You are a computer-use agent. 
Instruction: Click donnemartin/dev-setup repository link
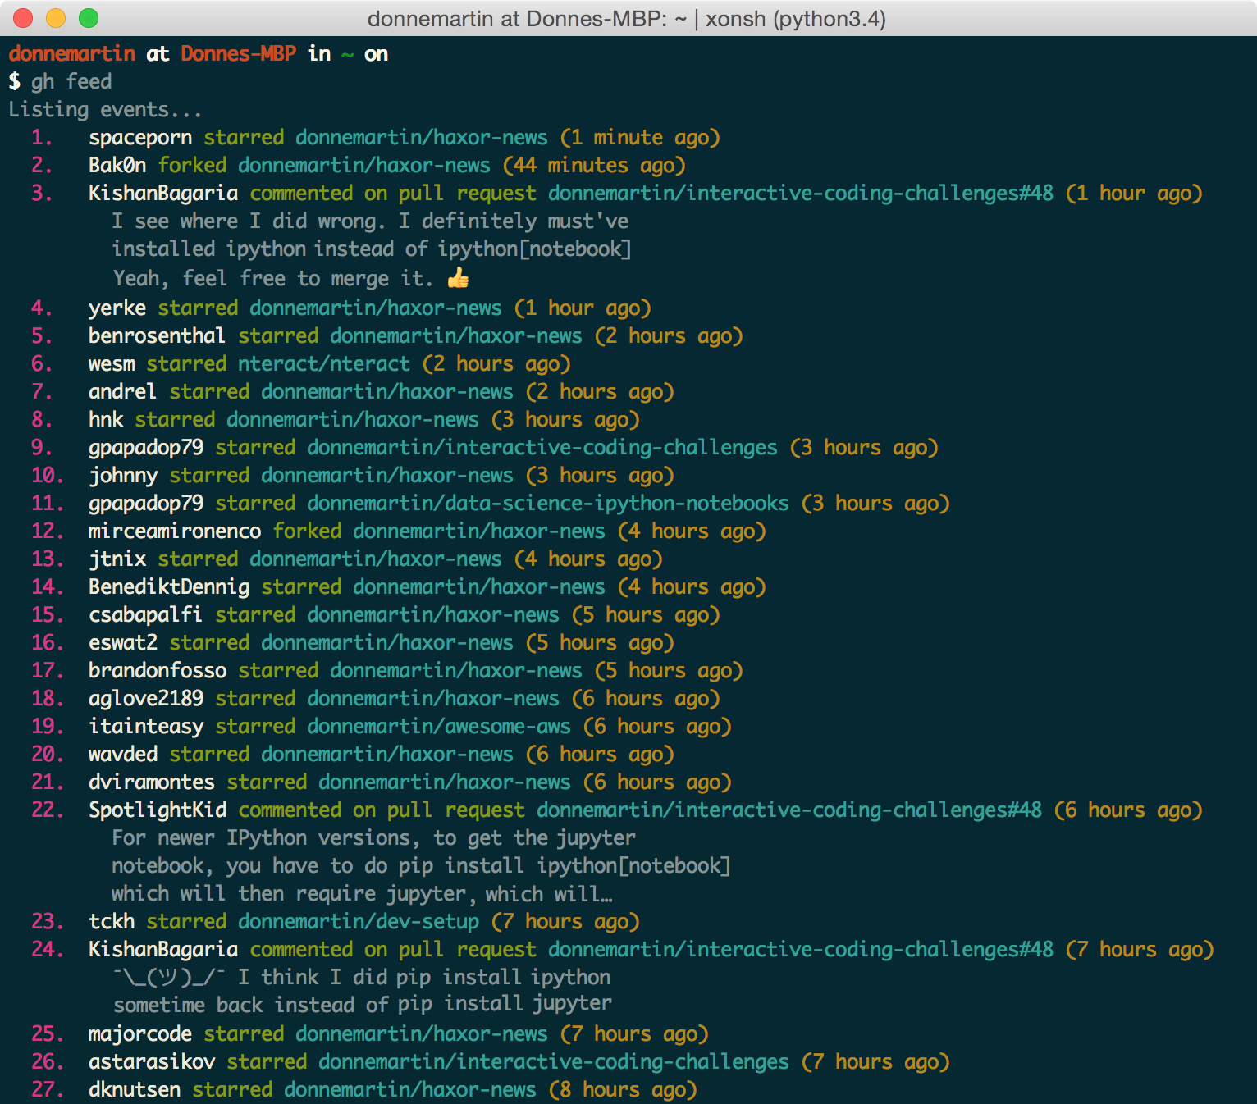pyautogui.click(x=359, y=921)
